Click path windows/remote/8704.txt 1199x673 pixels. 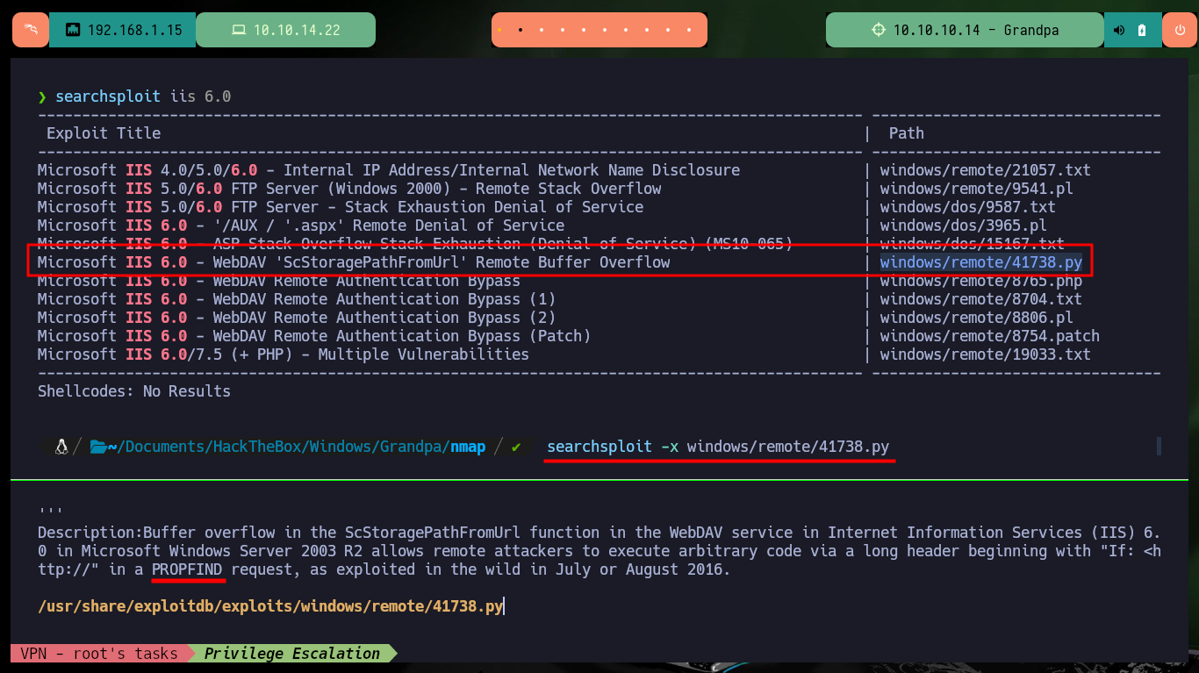pos(981,299)
